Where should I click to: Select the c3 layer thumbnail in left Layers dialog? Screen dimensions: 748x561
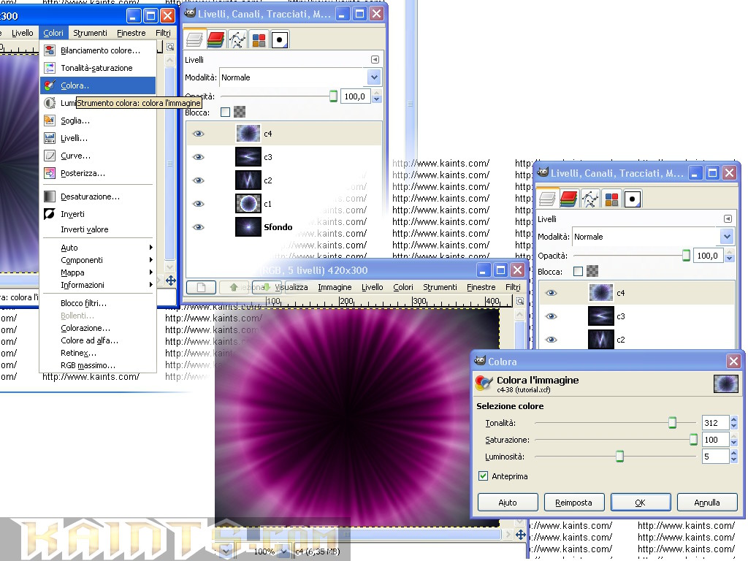[248, 157]
